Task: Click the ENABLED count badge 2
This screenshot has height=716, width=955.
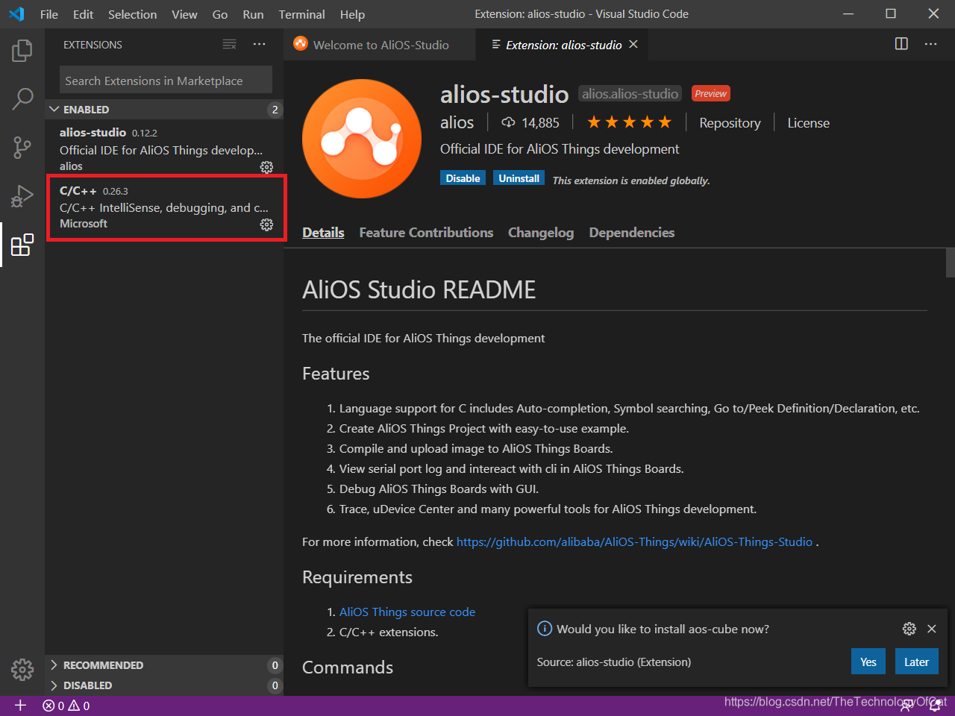Action: (x=275, y=110)
